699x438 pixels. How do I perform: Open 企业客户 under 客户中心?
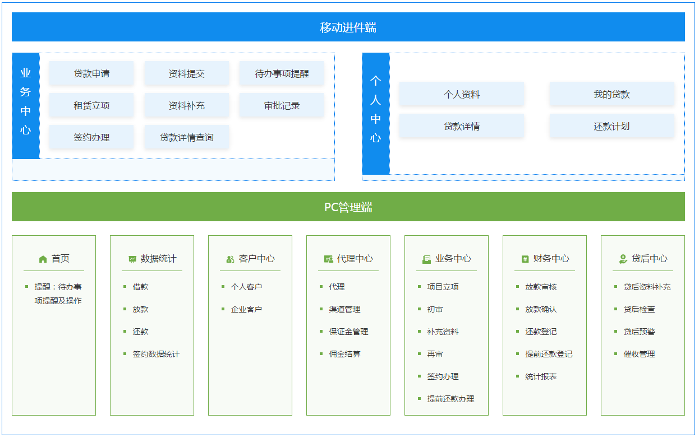[x=246, y=309]
